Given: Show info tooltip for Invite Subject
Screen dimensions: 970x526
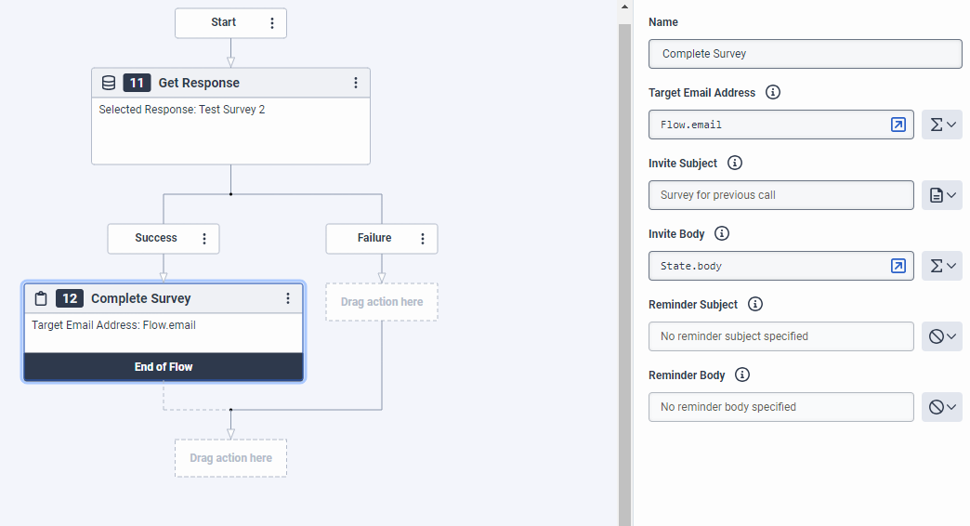Looking at the screenshot, I should 735,164.
